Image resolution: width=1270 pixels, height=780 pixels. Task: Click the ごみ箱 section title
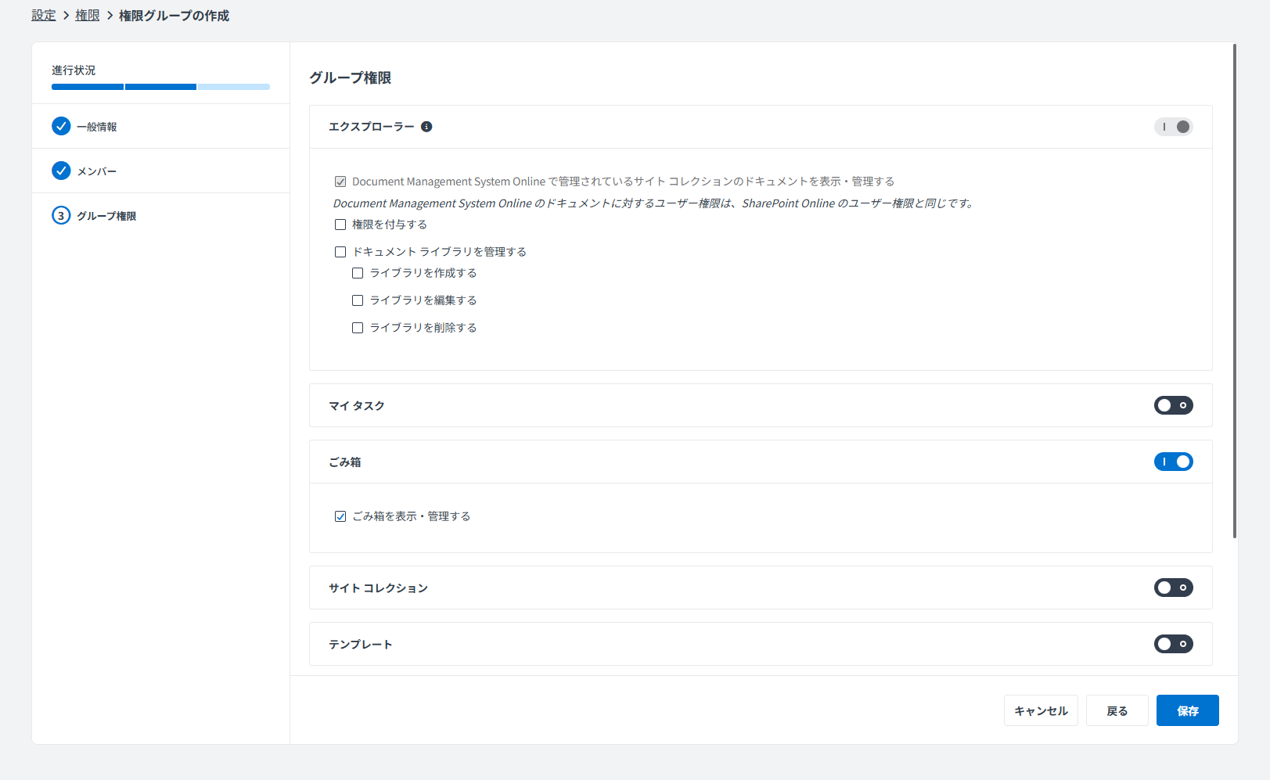(x=345, y=462)
